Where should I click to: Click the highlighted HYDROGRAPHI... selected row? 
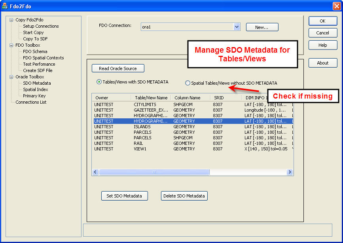pos(193,121)
